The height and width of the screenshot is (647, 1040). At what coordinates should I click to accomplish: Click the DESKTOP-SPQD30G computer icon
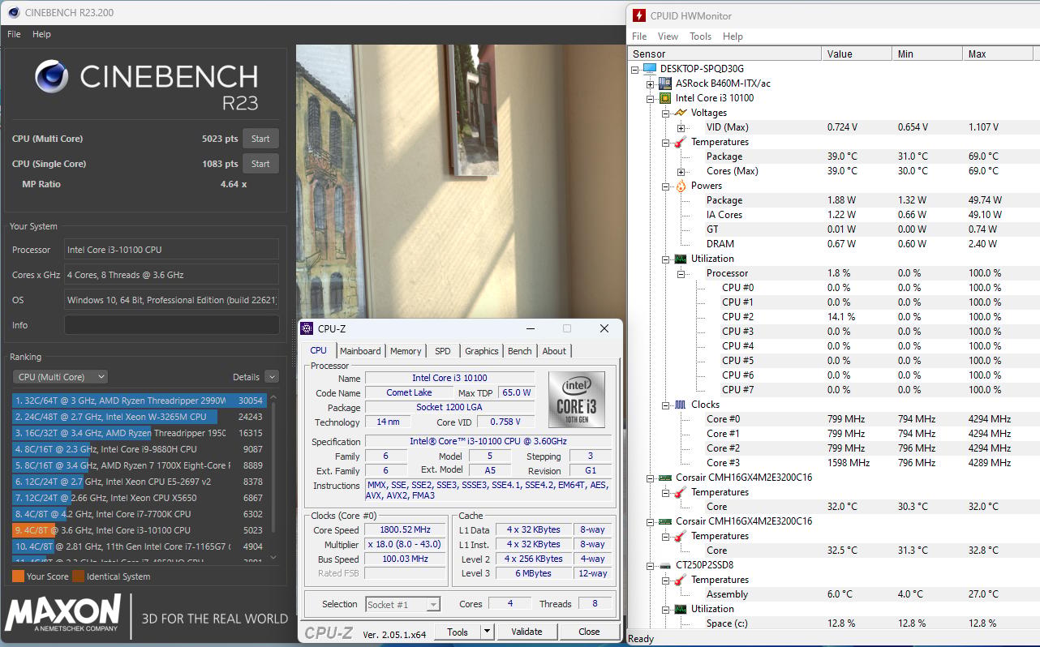(x=650, y=69)
